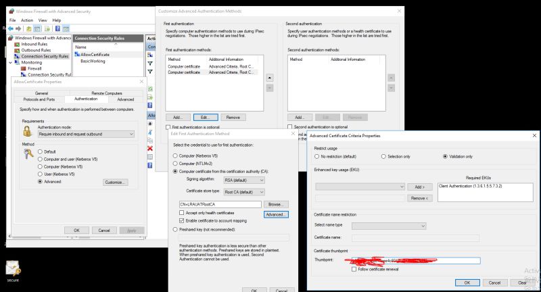
Task: Check 'Accept only health certificates' box
Action: [181, 213]
